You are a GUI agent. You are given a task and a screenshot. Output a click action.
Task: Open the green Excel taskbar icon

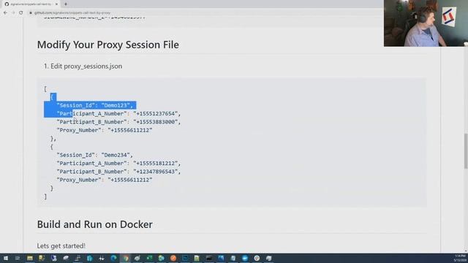click(x=149, y=258)
